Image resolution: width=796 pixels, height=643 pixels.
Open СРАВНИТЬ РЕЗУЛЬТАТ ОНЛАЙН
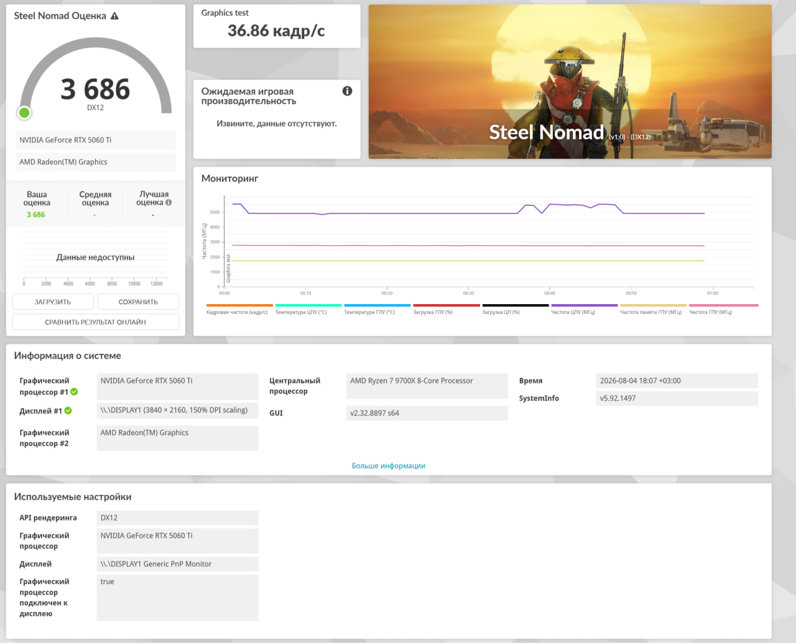95,322
